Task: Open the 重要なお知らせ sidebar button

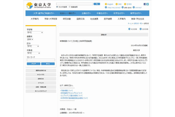Action: click(x=41, y=71)
